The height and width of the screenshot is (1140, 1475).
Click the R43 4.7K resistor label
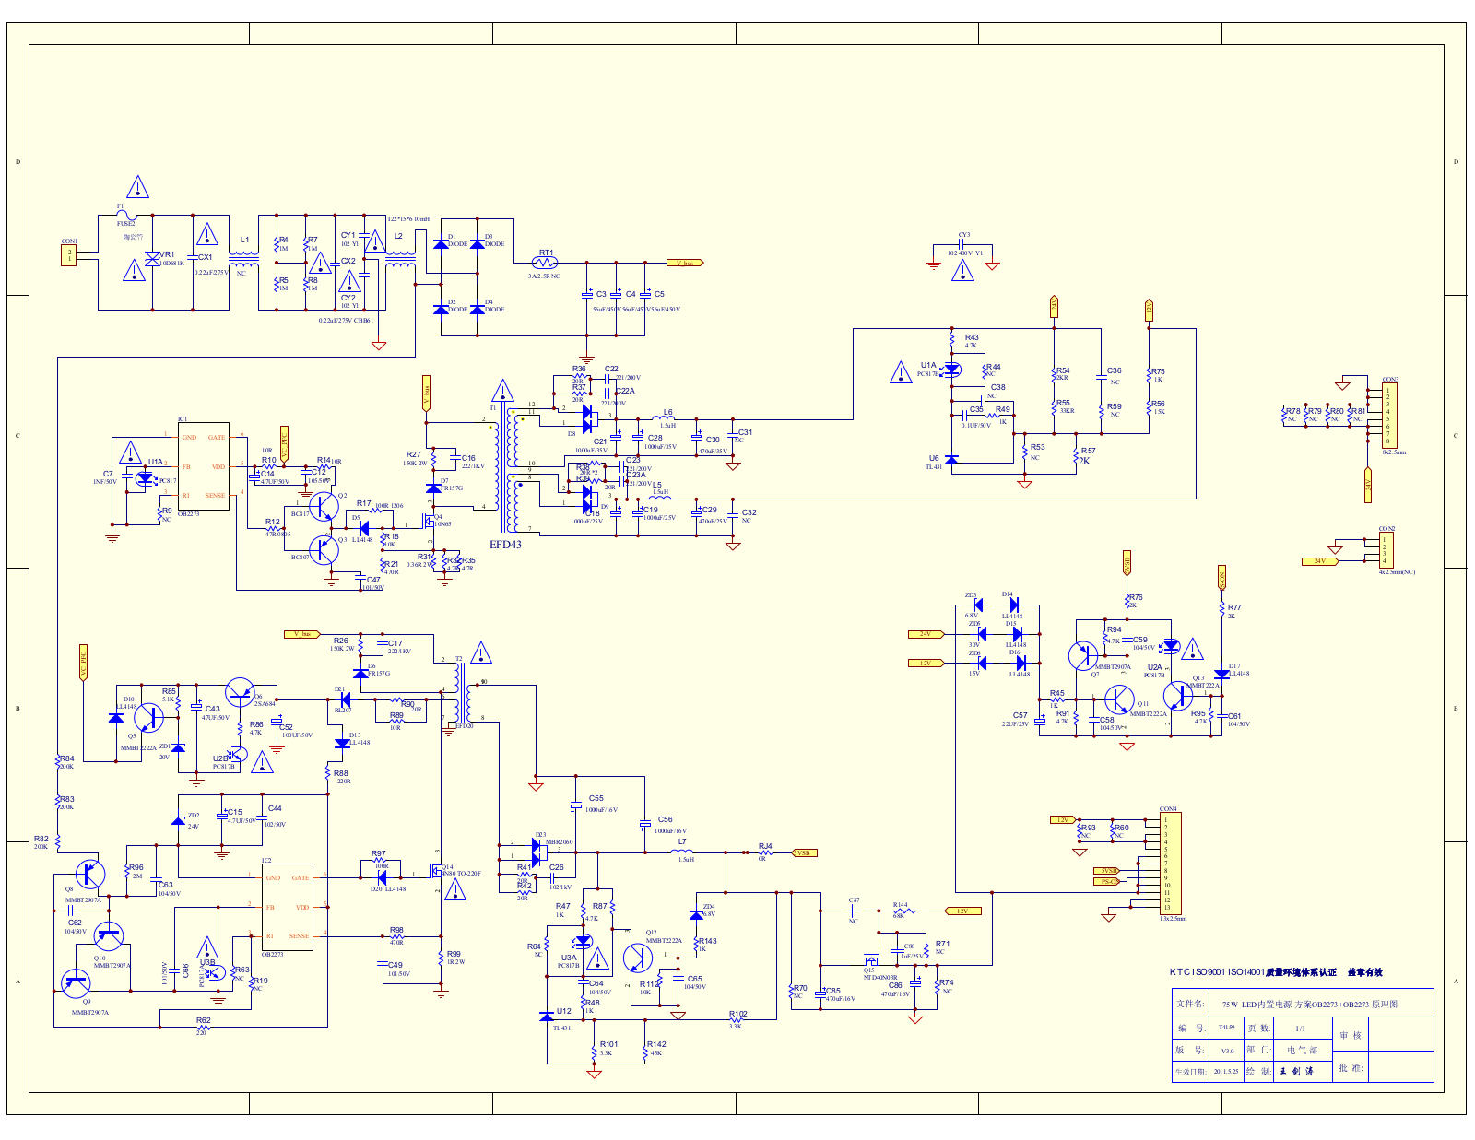click(x=972, y=341)
